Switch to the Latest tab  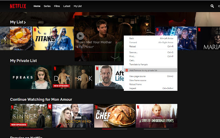click(x=67, y=6)
